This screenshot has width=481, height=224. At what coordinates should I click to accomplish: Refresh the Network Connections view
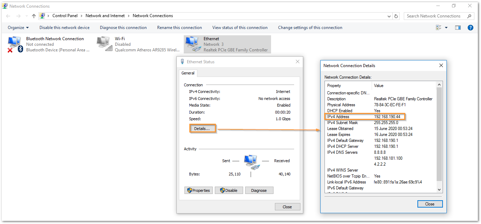pyautogui.click(x=396, y=16)
